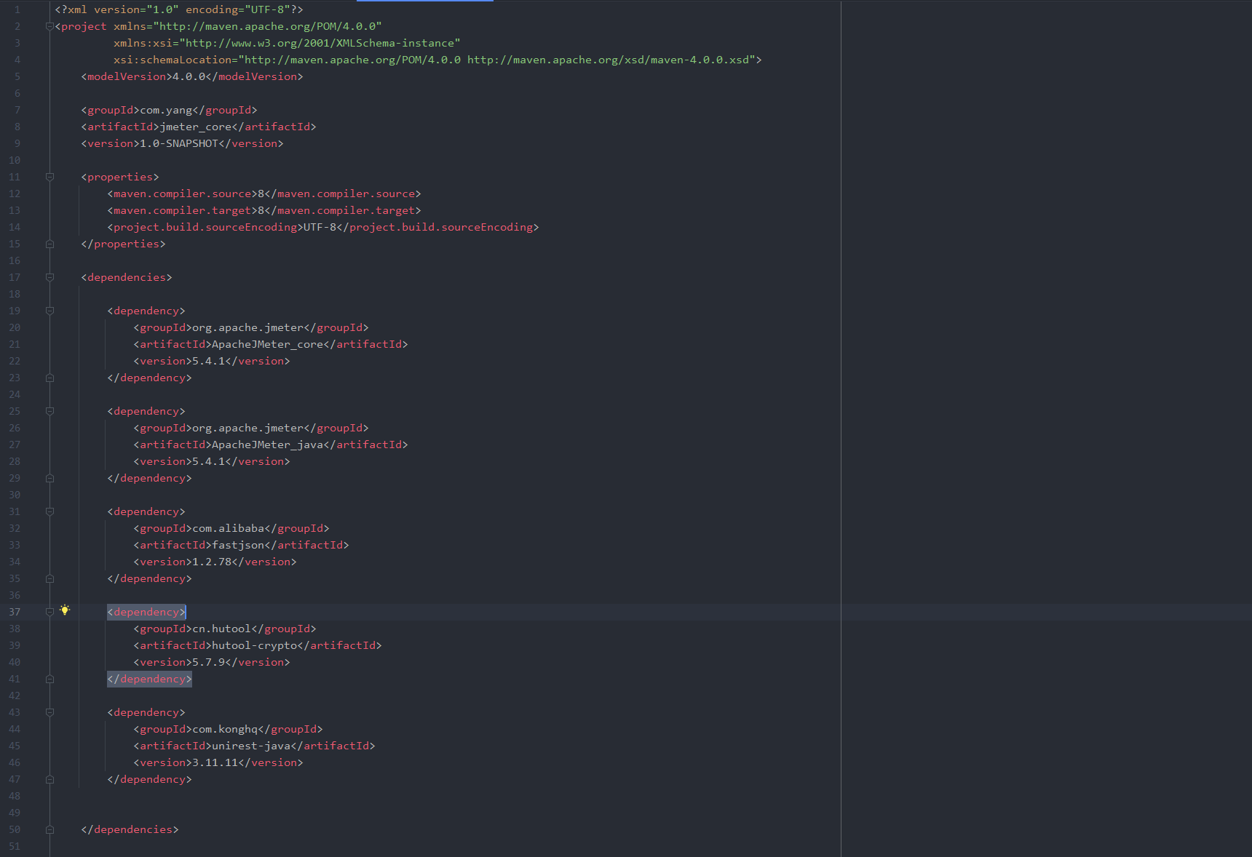Click line number 37 in the gutter
1252x857 pixels.
point(15,612)
